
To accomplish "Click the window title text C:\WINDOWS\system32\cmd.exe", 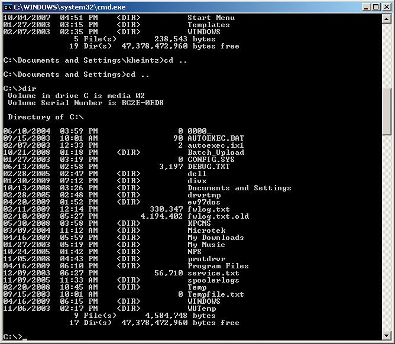I will (70, 7).
